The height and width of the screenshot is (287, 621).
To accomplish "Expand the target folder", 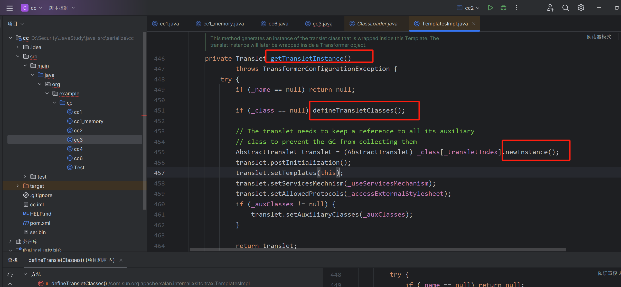I will pos(17,186).
